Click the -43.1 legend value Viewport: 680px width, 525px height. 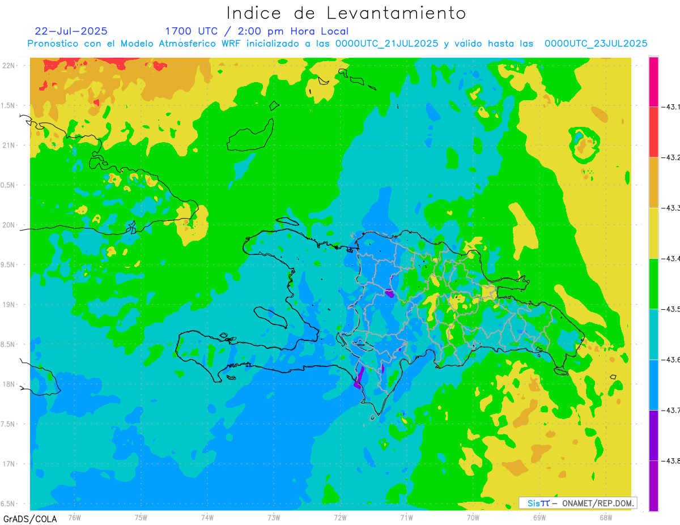click(670, 107)
